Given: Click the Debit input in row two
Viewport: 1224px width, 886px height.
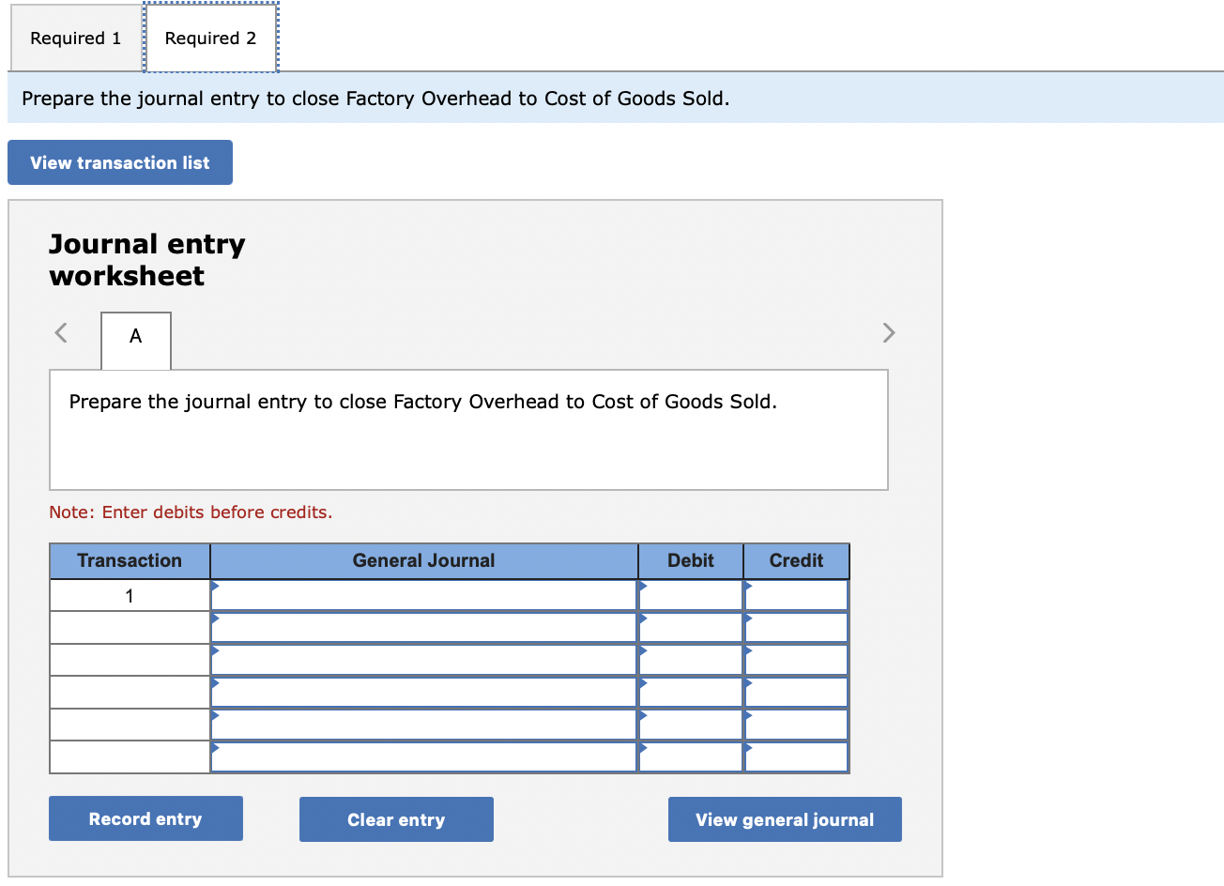Looking at the screenshot, I should pos(691,627).
